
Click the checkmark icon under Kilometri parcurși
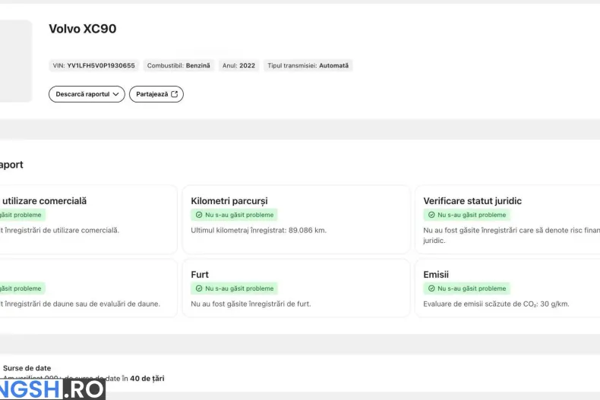pos(199,215)
